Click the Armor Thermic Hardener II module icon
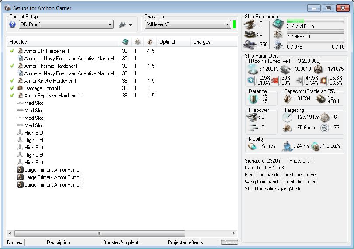Viewport: 354px width, 249px height. (20, 66)
